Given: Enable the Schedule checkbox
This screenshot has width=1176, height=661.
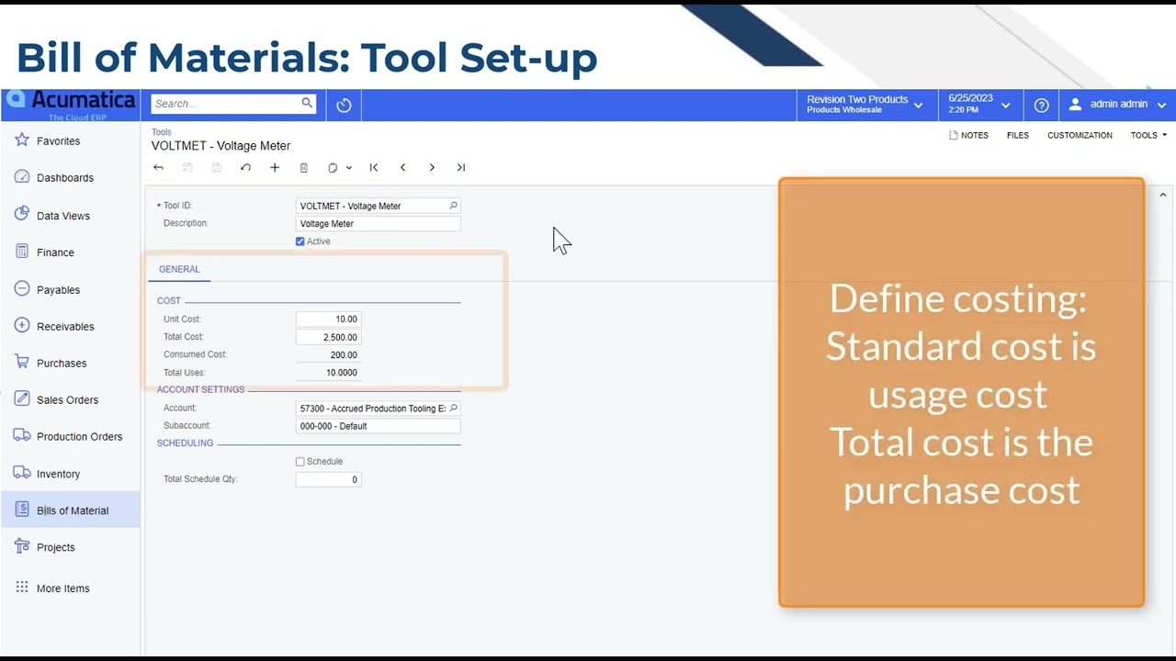Looking at the screenshot, I should tap(300, 462).
